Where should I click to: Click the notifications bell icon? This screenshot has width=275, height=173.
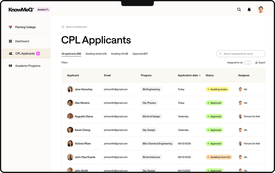(249, 9)
